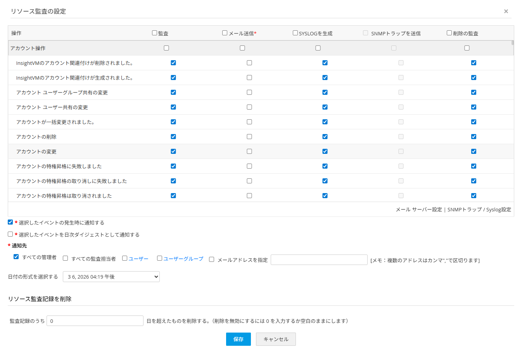522x352 pixels.
Task: Click the メールアドレスを指定 text field
Action: 319,260
